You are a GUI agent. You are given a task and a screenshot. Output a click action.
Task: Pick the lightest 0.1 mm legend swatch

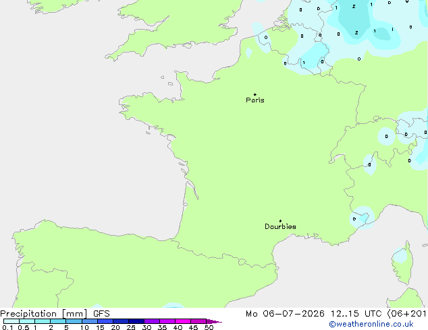pos(11,321)
